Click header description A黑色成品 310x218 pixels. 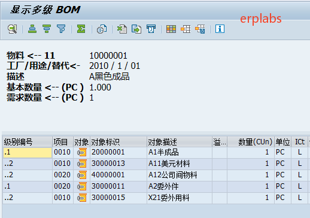tap(110, 77)
